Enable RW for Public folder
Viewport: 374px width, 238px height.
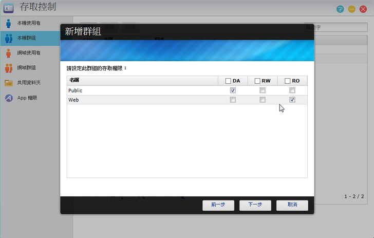(x=263, y=90)
